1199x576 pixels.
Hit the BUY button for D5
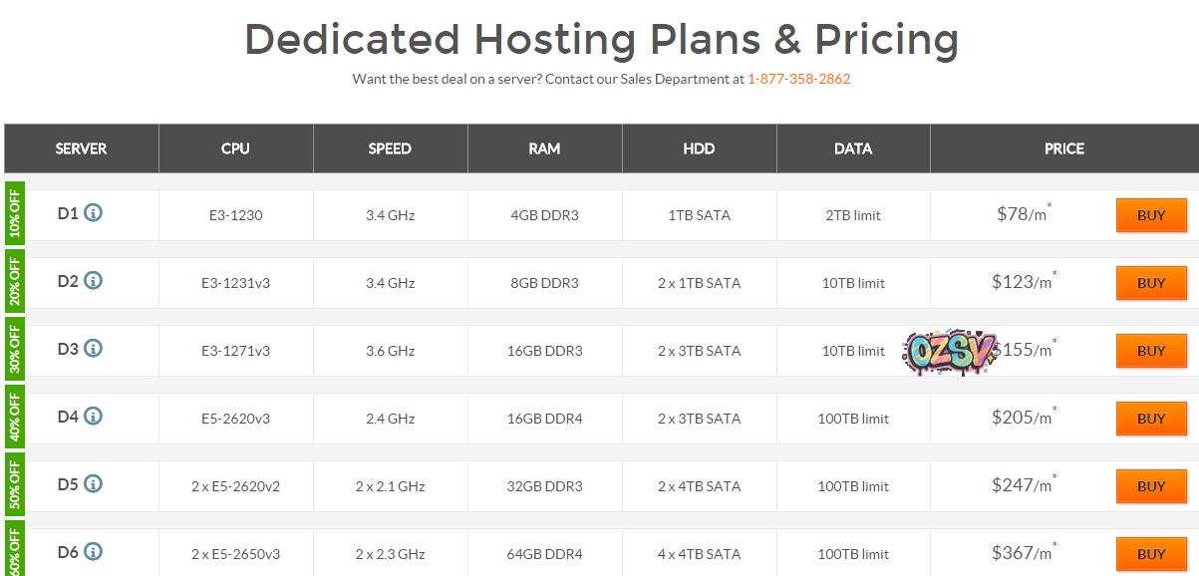tap(1150, 486)
